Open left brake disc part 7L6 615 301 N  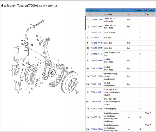(96, 43)
